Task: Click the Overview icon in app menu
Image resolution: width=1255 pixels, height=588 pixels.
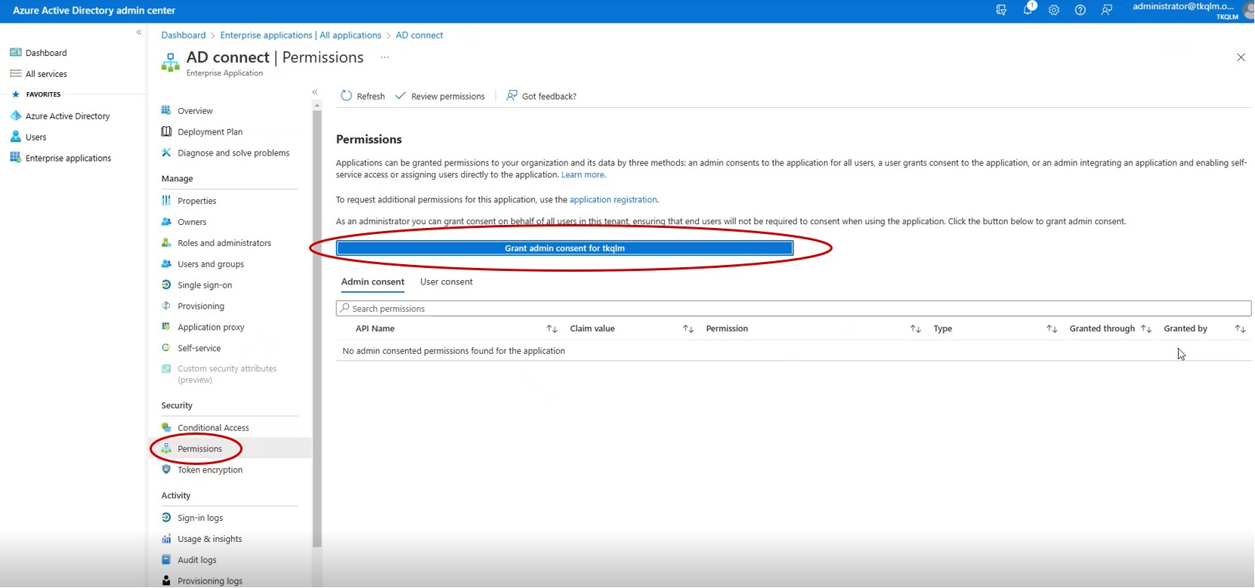Action: pyautogui.click(x=166, y=110)
